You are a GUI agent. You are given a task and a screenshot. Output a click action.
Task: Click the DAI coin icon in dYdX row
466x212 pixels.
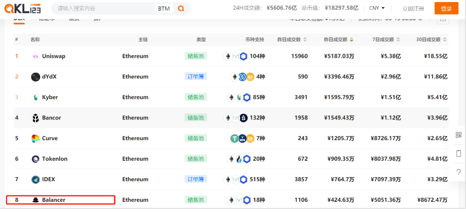pos(250,77)
